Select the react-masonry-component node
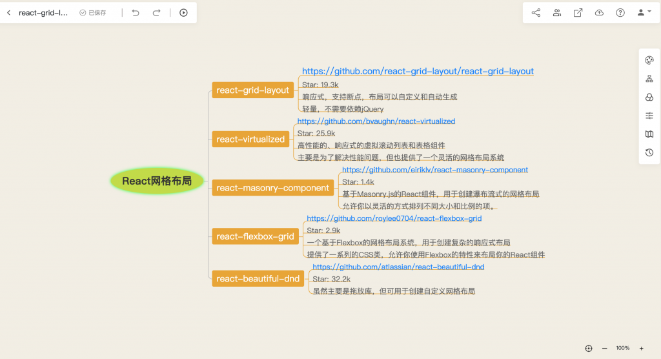The image size is (661, 359). click(x=273, y=188)
